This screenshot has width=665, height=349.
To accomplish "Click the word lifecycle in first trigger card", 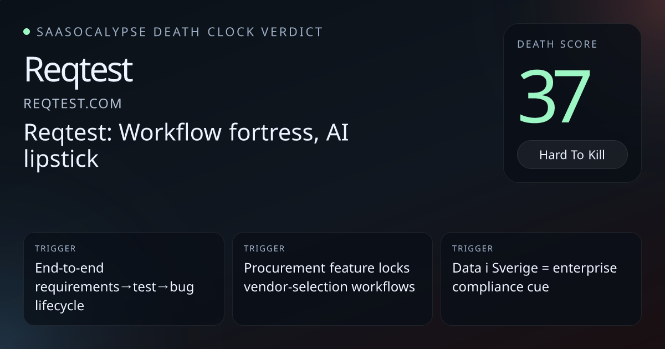I will [59, 305].
